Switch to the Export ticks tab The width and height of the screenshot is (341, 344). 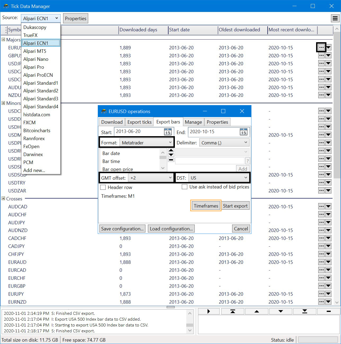[139, 122]
